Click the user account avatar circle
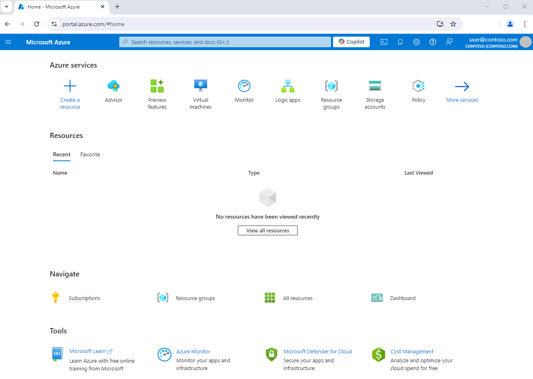 tap(526, 42)
